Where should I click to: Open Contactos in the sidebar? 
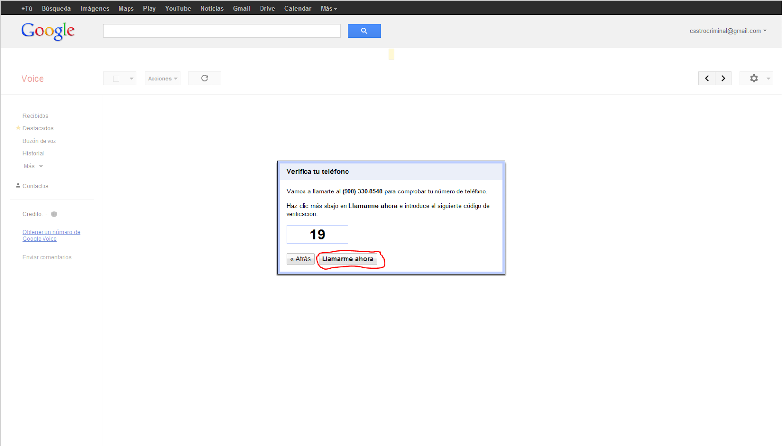click(x=36, y=186)
